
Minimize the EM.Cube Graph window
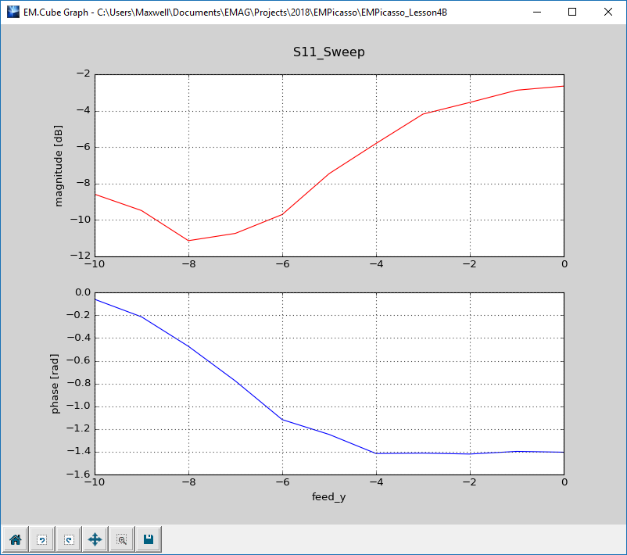pos(537,12)
